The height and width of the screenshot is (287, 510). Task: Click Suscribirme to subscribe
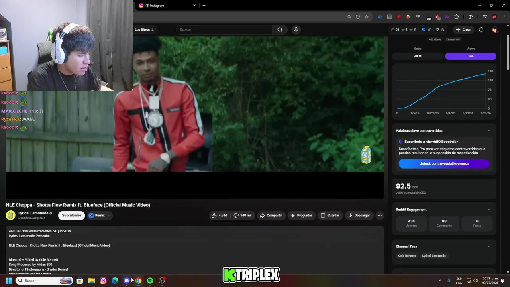coord(71,216)
